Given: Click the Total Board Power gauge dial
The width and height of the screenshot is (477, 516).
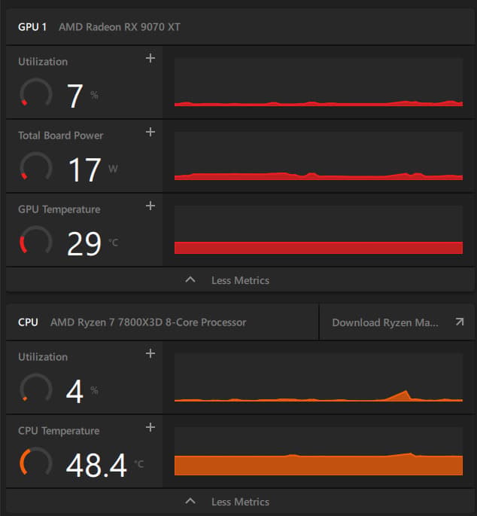Looking at the screenshot, I should (36, 166).
